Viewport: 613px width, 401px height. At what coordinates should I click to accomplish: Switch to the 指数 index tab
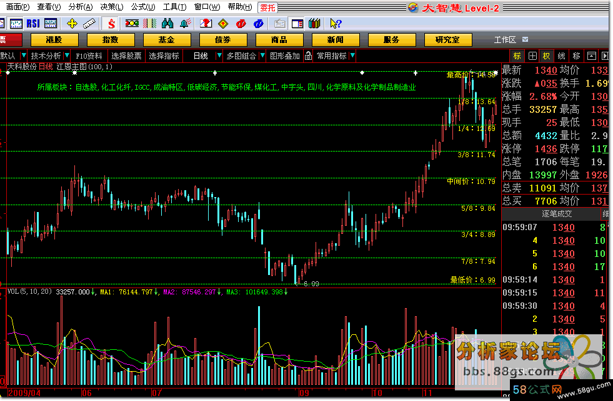[x=110, y=40]
